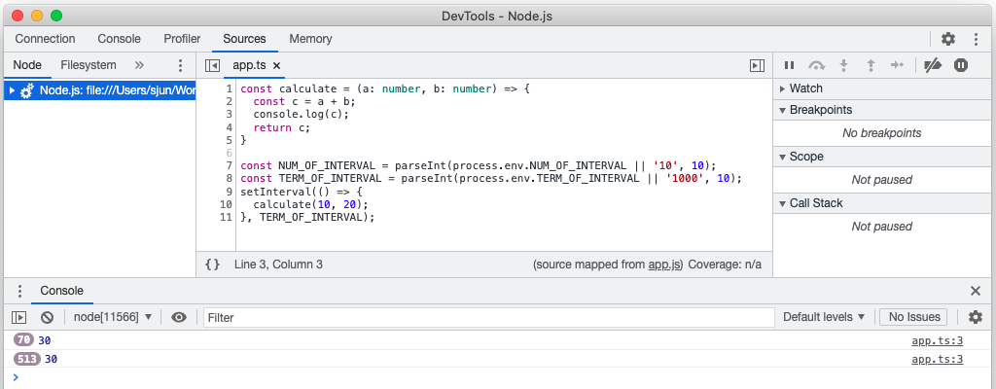996x389 pixels.
Task: Click the Step over next function icon
Action: (x=817, y=65)
